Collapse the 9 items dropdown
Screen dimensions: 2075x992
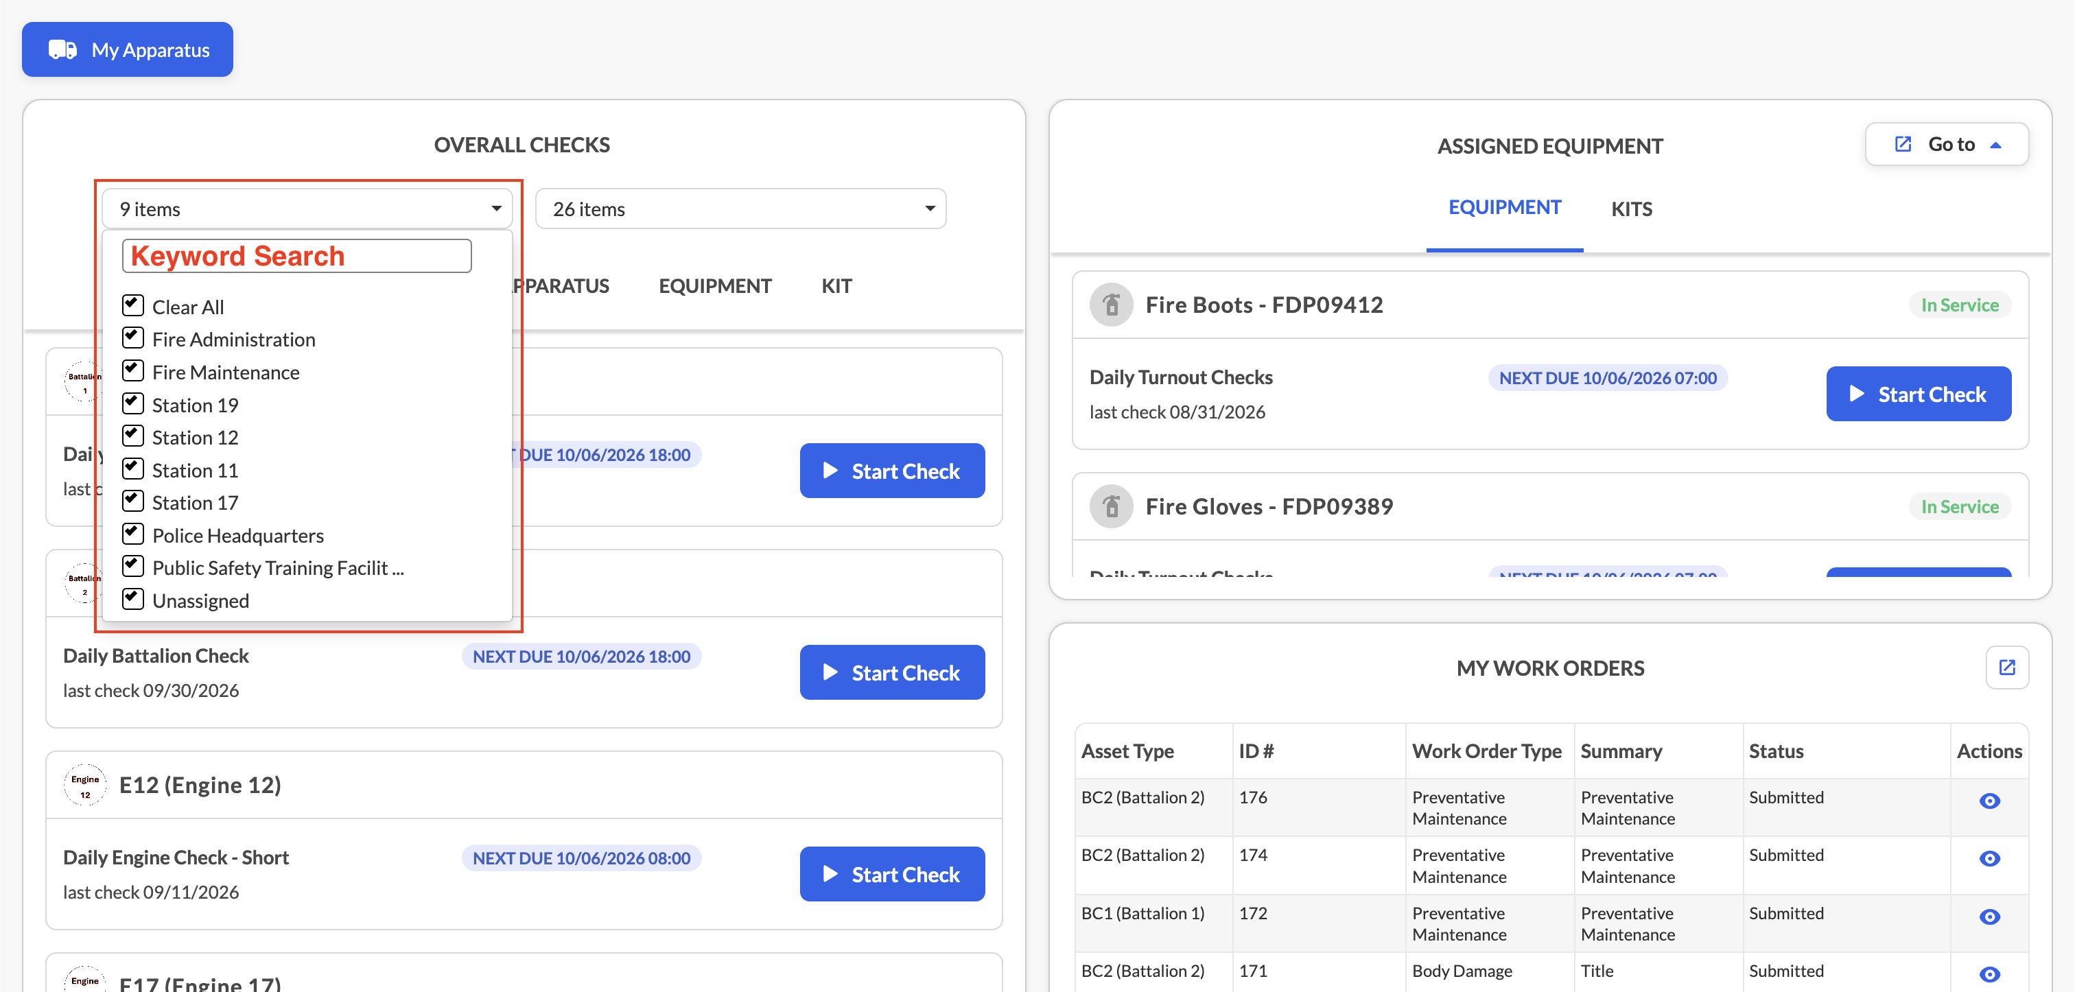[x=307, y=209]
